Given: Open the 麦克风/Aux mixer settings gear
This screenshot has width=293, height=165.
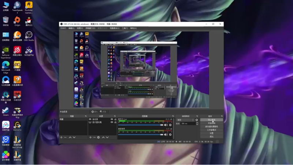Looking at the screenshot, I should point(170,125).
